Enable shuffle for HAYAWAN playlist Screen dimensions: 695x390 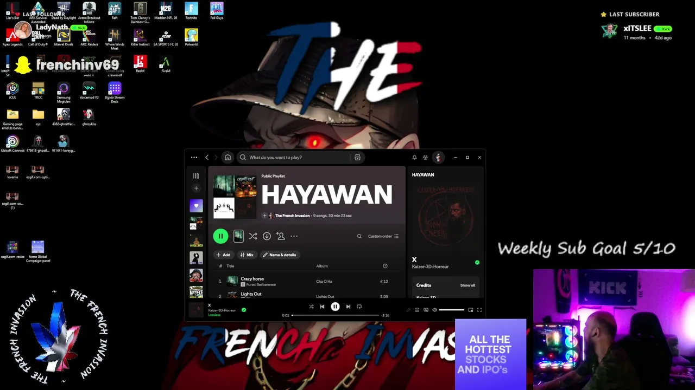click(253, 236)
